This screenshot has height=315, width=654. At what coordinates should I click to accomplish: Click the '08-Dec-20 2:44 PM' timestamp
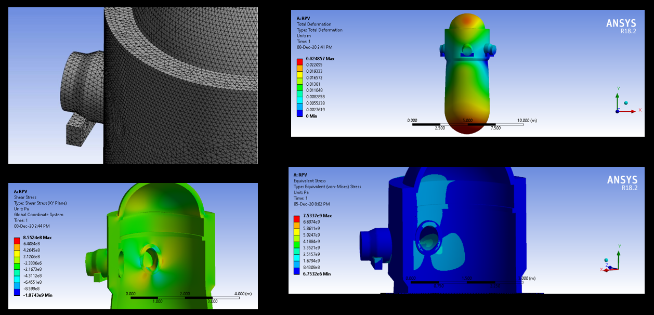(x=31, y=226)
